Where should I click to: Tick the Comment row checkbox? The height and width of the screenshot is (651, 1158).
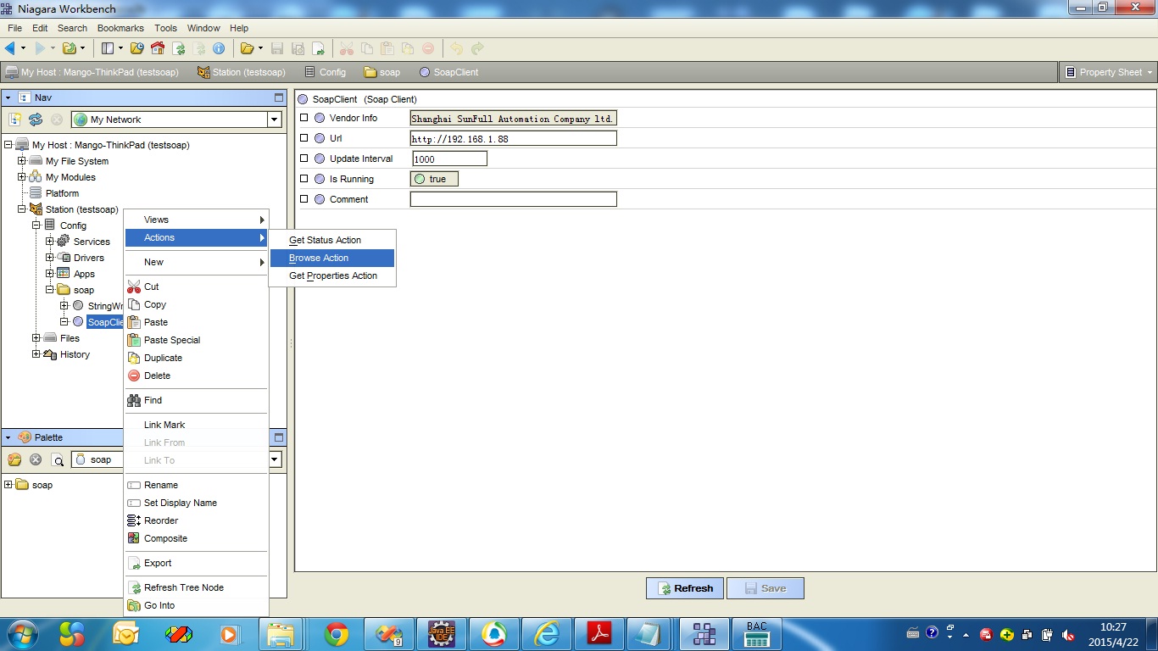click(x=304, y=199)
